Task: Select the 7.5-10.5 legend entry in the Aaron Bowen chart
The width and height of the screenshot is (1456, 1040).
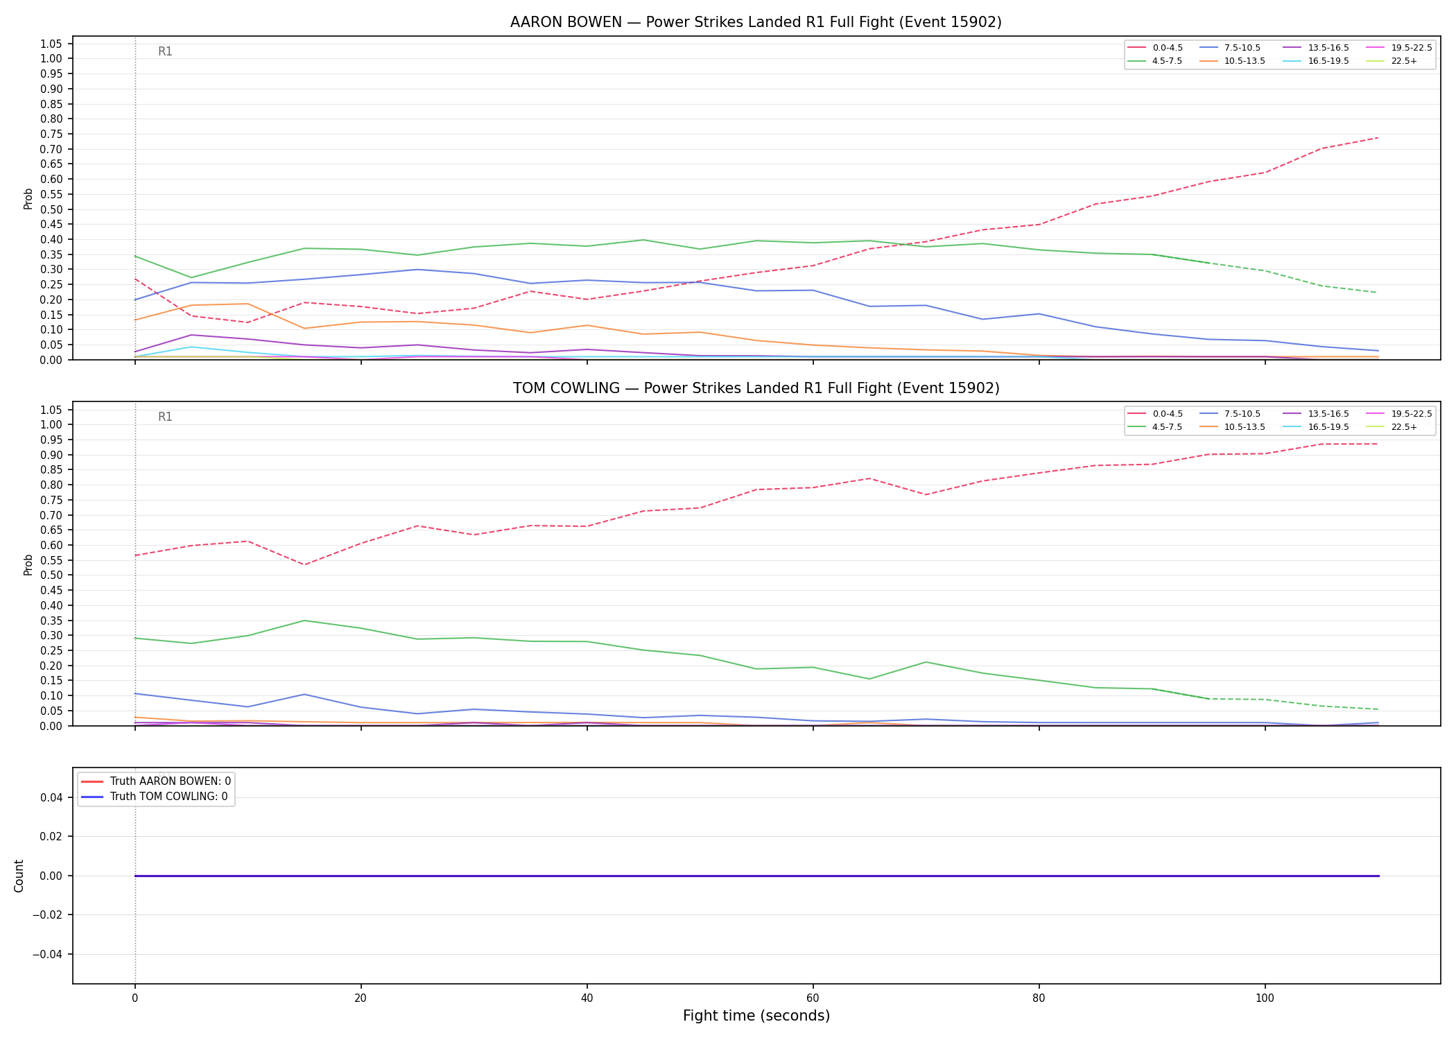Action: click(x=1230, y=48)
